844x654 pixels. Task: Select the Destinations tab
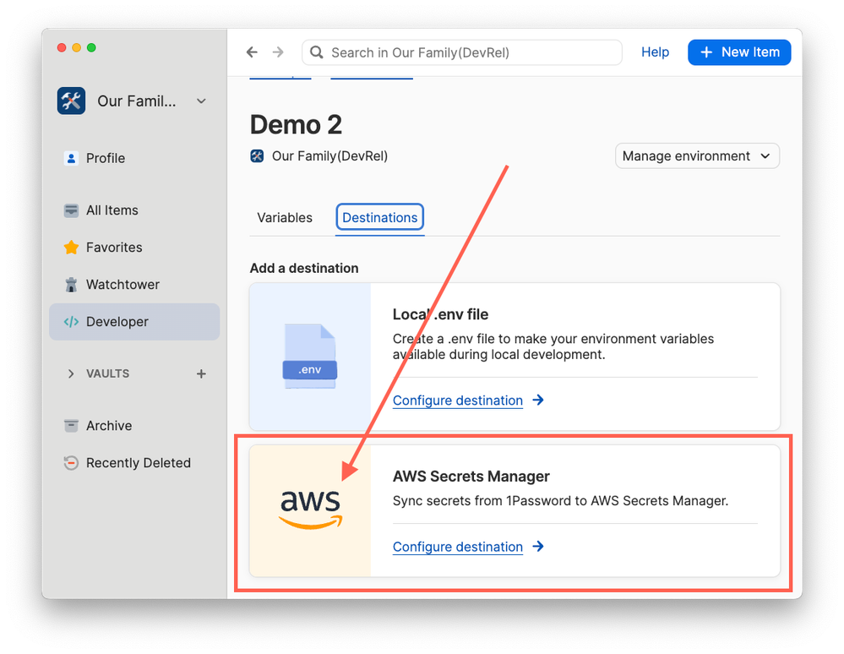[379, 217]
